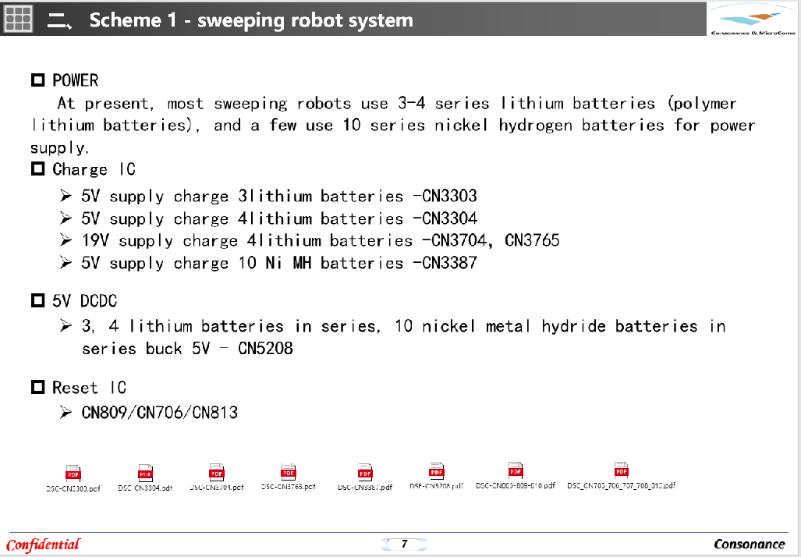
Task: Click the 'Confidential' footer text
Action: 44,545
